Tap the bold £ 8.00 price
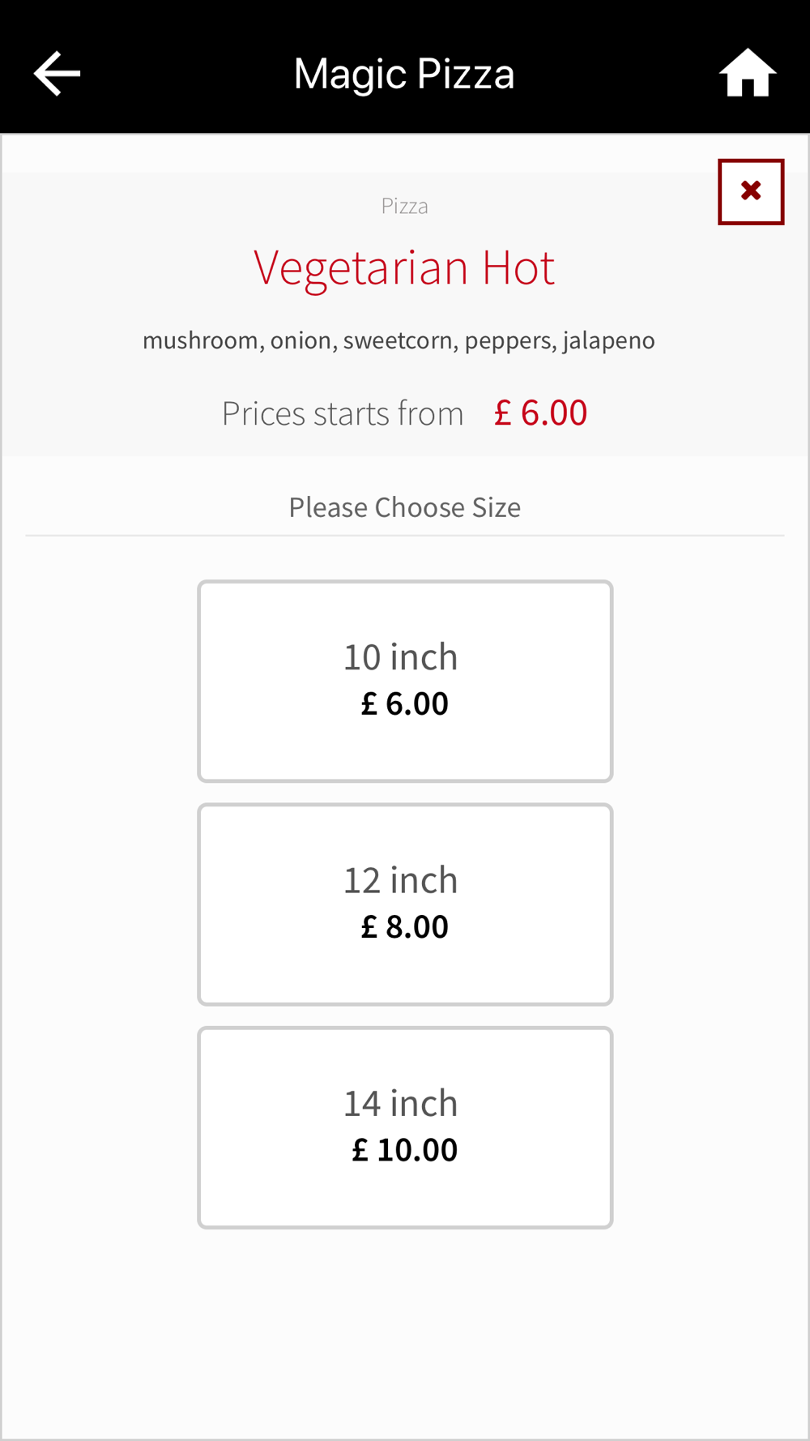 point(404,926)
